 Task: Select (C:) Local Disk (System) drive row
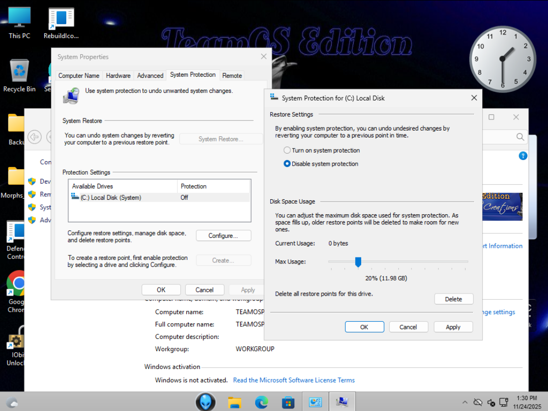[x=160, y=198]
